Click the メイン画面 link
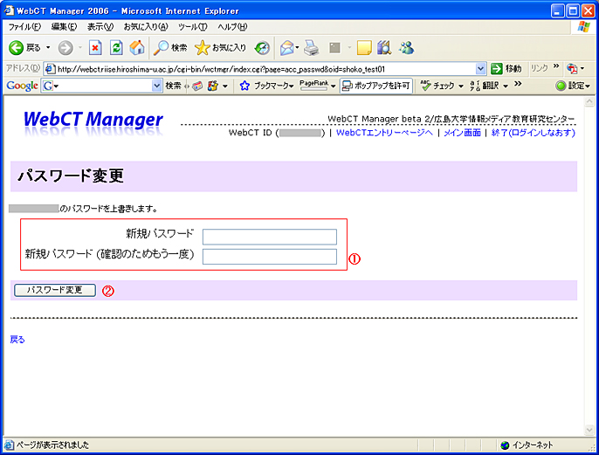The image size is (599, 455). click(x=462, y=133)
